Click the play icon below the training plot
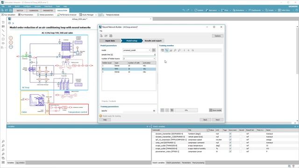Screen dimensions: 299x168 click(x=162, y=110)
